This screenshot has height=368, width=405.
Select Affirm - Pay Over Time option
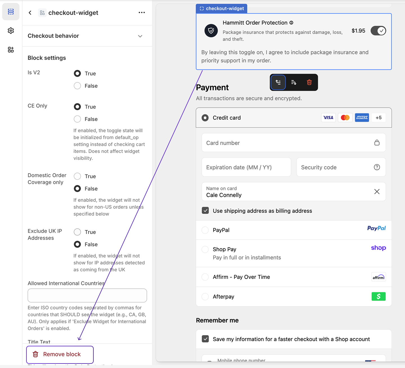(205, 277)
